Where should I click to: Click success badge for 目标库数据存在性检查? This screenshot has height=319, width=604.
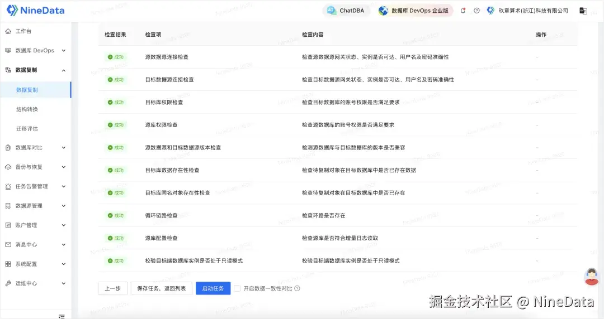click(116, 170)
